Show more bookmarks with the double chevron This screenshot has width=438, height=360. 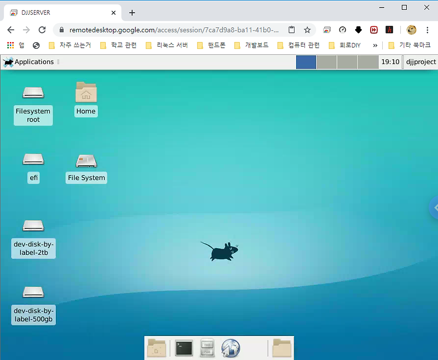375,45
